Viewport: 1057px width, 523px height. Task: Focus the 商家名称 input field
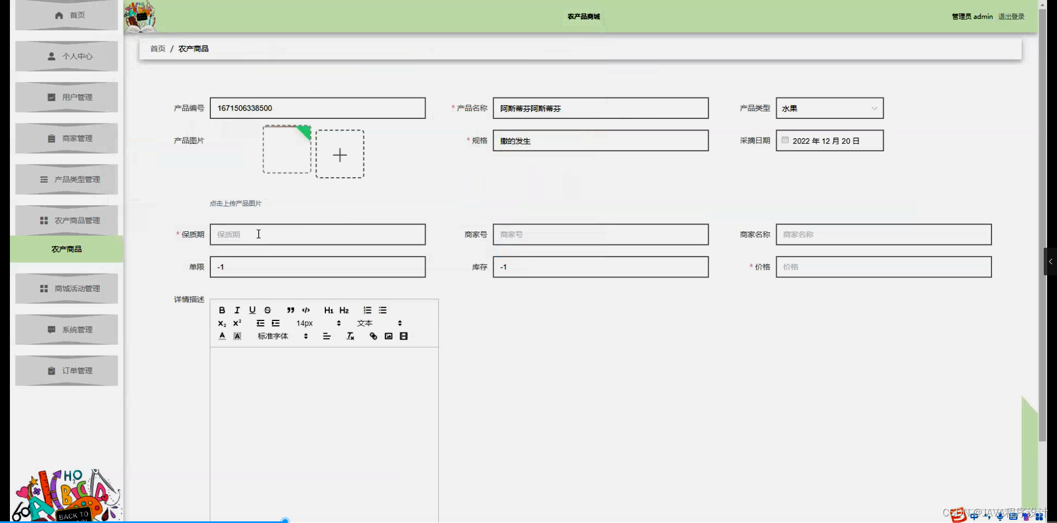(884, 235)
